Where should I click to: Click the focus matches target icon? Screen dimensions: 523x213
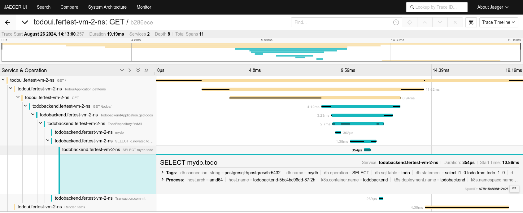click(x=410, y=22)
